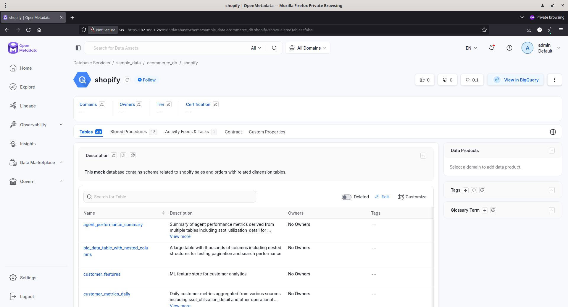Edit the Tier field
This screenshot has height=307, width=568.
169,104
